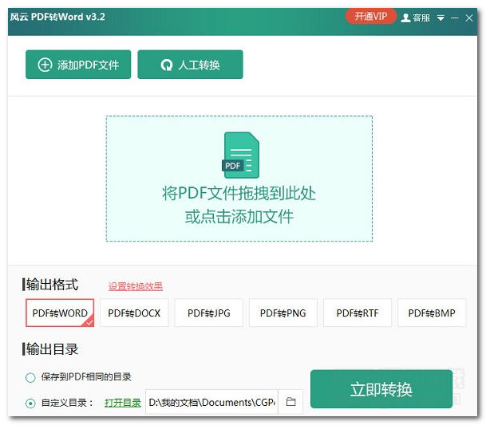This screenshot has width=486, height=425.
Task: Browse folder with the folder icon
Action: click(290, 402)
